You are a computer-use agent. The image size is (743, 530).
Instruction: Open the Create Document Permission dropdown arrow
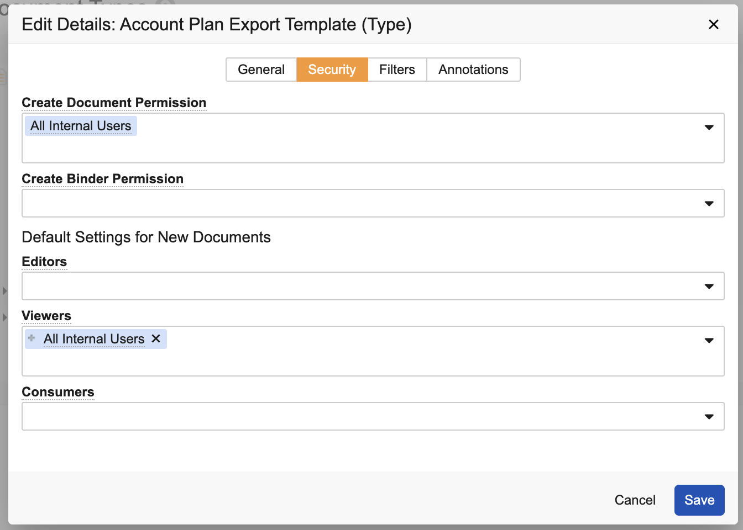(x=709, y=128)
